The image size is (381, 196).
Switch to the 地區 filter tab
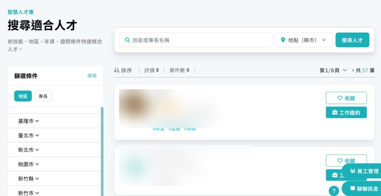click(x=23, y=96)
